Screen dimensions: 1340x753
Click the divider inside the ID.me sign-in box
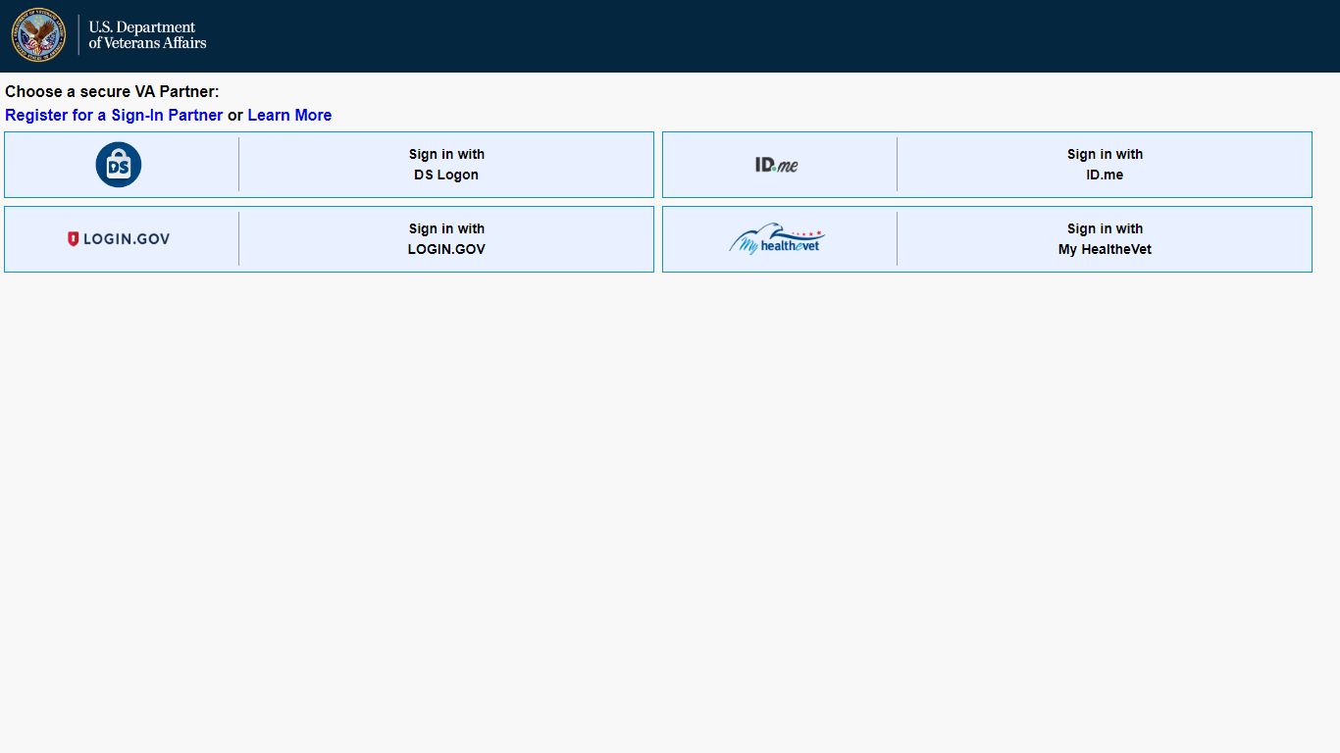(x=897, y=165)
